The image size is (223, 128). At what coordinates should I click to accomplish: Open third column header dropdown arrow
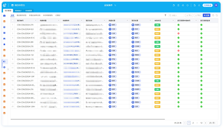pyautogui.click(x=81, y=20)
